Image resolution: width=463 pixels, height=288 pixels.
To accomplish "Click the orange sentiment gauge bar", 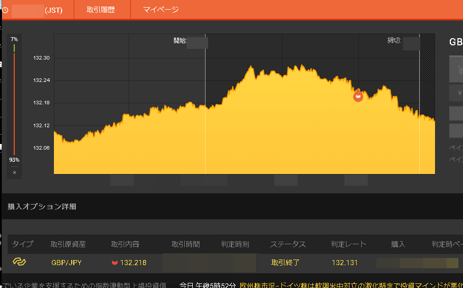I will tap(14, 104).
